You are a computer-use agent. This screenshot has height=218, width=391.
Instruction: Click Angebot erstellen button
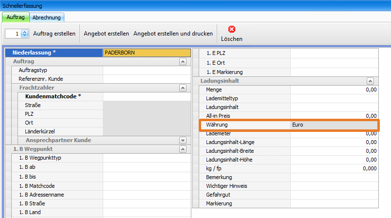(x=106, y=34)
